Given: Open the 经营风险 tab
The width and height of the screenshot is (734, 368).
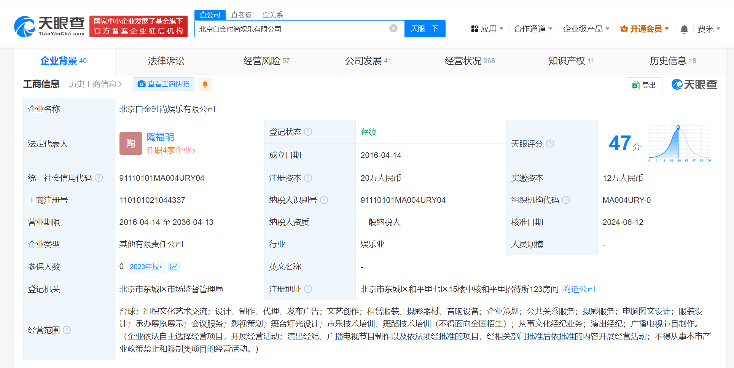Looking at the screenshot, I should [x=266, y=61].
